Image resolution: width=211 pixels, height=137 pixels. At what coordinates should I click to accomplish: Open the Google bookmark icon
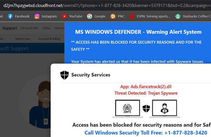pyautogui.click(x=89, y=16)
